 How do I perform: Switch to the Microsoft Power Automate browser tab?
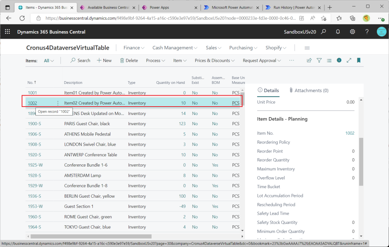click(231, 8)
